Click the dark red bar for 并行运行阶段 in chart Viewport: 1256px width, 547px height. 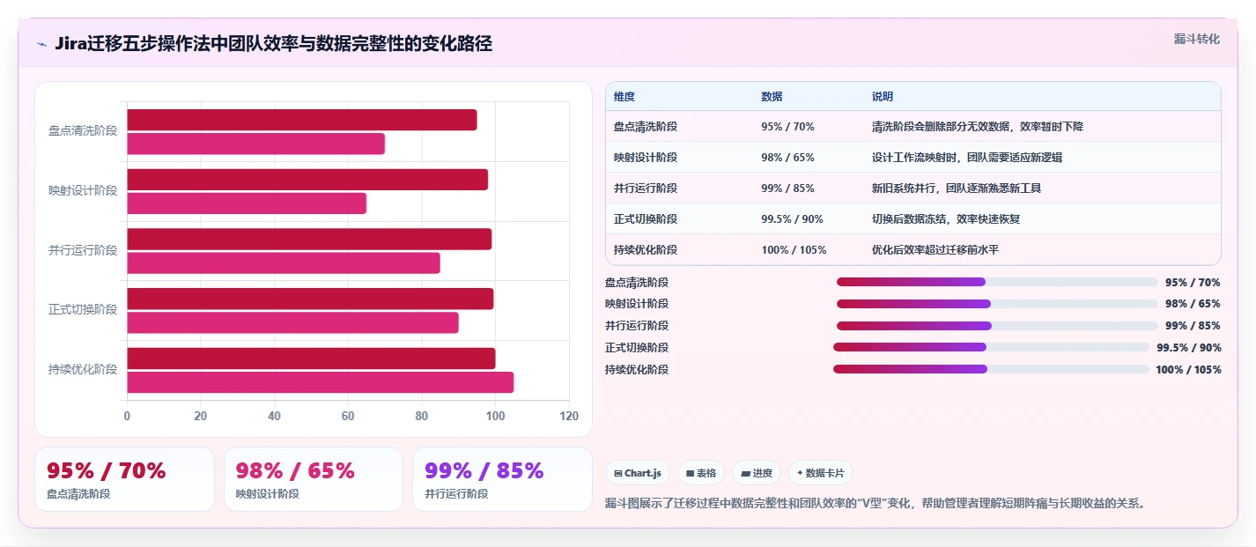pos(309,240)
